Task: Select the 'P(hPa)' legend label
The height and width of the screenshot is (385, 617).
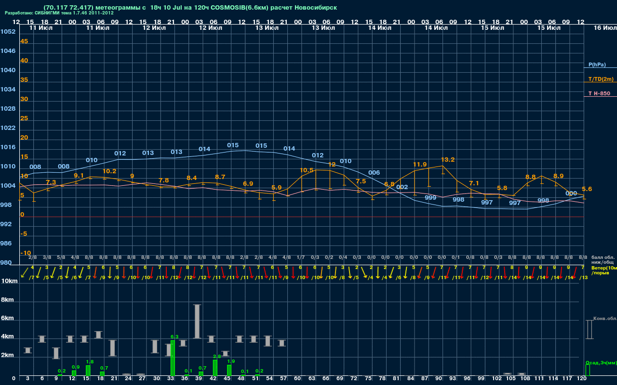Action: pyautogui.click(x=597, y=64)
